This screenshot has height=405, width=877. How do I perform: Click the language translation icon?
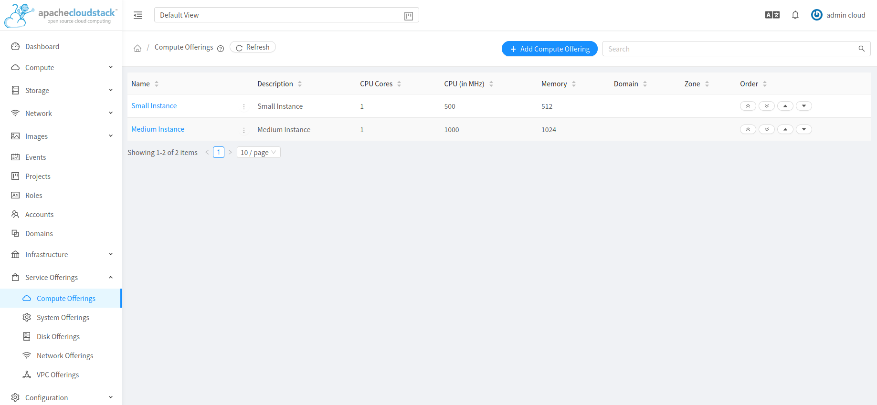[x=772, y=15]
